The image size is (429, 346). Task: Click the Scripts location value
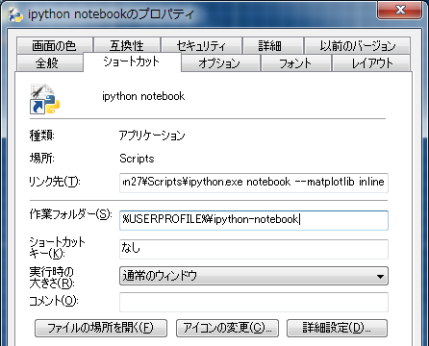coord(137,159)
